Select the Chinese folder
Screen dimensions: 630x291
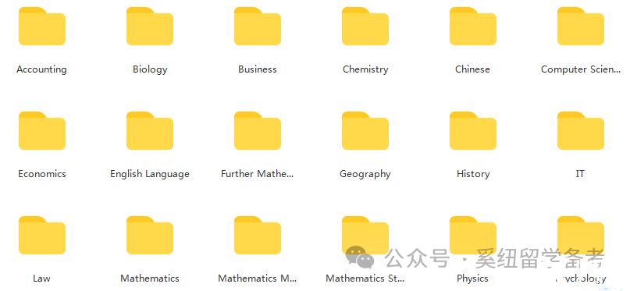pyautogui.click(x=473, y=26)
